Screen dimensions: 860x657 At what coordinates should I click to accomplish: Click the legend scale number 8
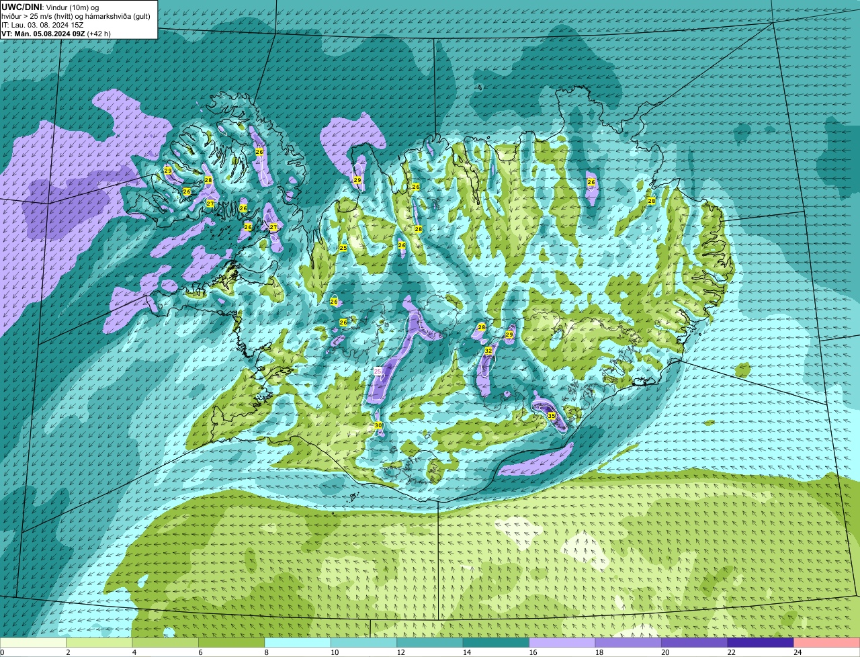click(x=266, y=652)
